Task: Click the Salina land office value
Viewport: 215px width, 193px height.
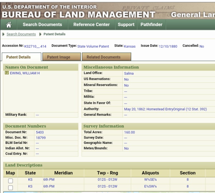Action: (x=129, y=73)
